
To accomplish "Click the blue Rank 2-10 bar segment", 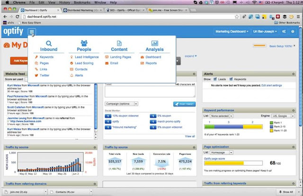I will point(229,127).
